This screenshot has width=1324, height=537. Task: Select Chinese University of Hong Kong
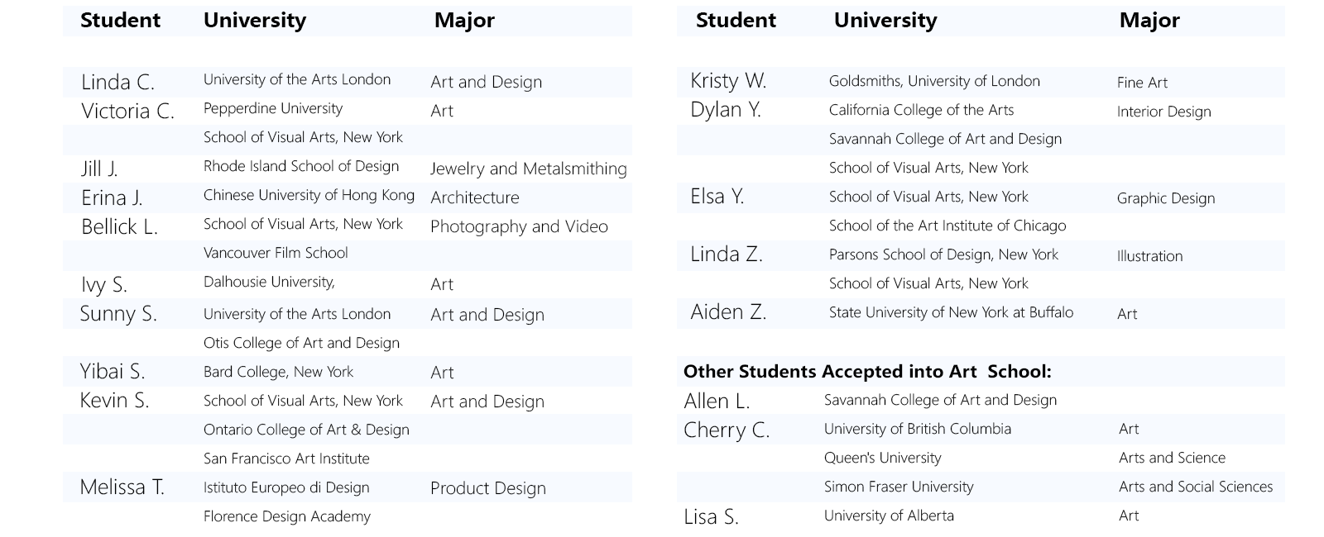(309, 195)
